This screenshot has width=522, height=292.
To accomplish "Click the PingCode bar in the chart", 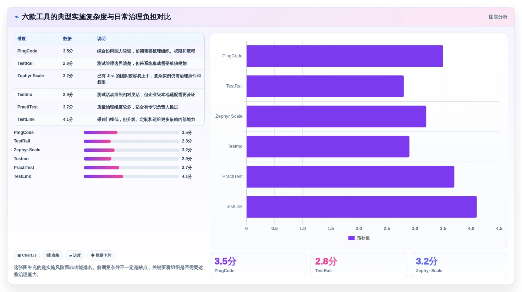I will tap(345, 56).
